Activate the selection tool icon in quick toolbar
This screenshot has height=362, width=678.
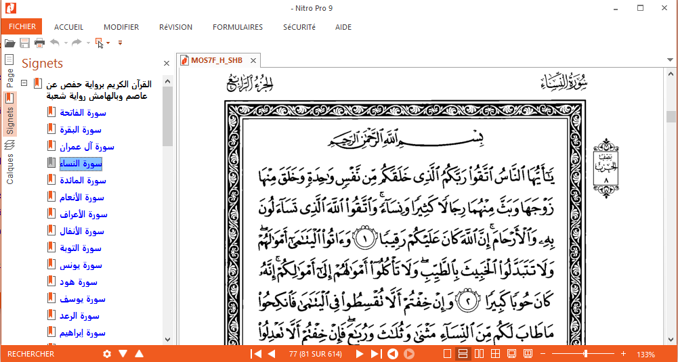pos(99,43)
